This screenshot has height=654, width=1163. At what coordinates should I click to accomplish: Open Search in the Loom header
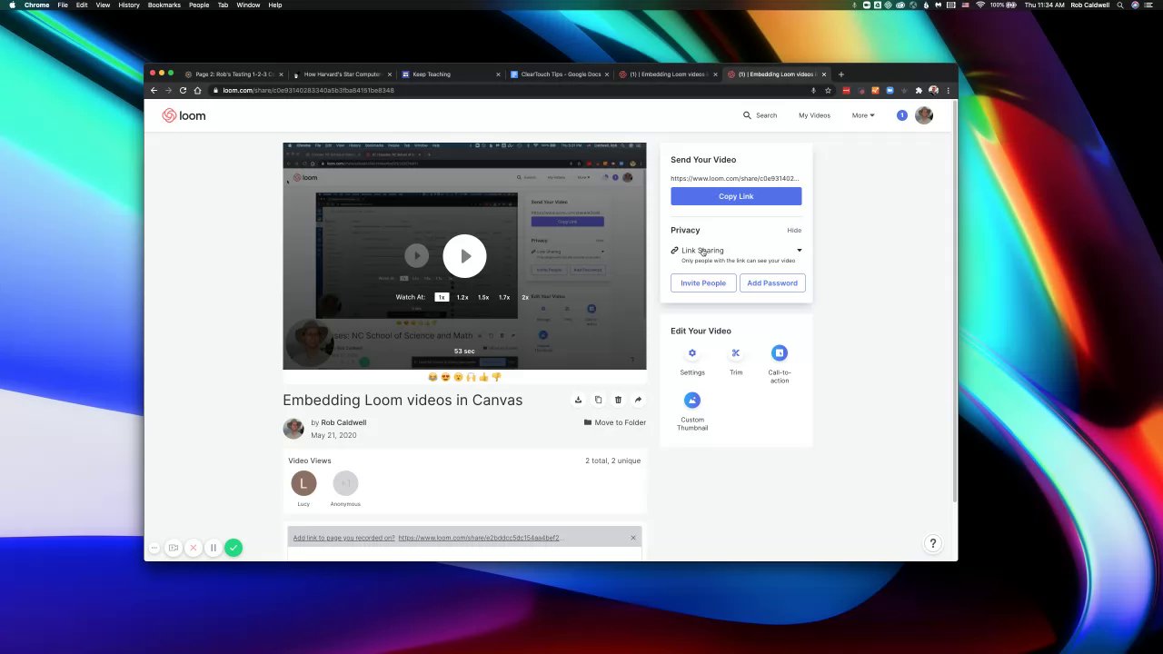[x=760, y=115]
